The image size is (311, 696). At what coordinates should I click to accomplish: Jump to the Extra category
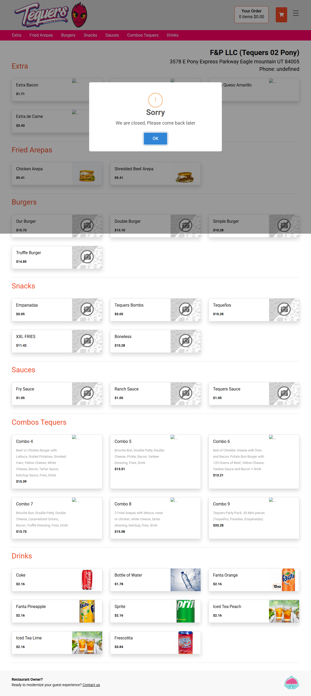[x=16, y=35]
